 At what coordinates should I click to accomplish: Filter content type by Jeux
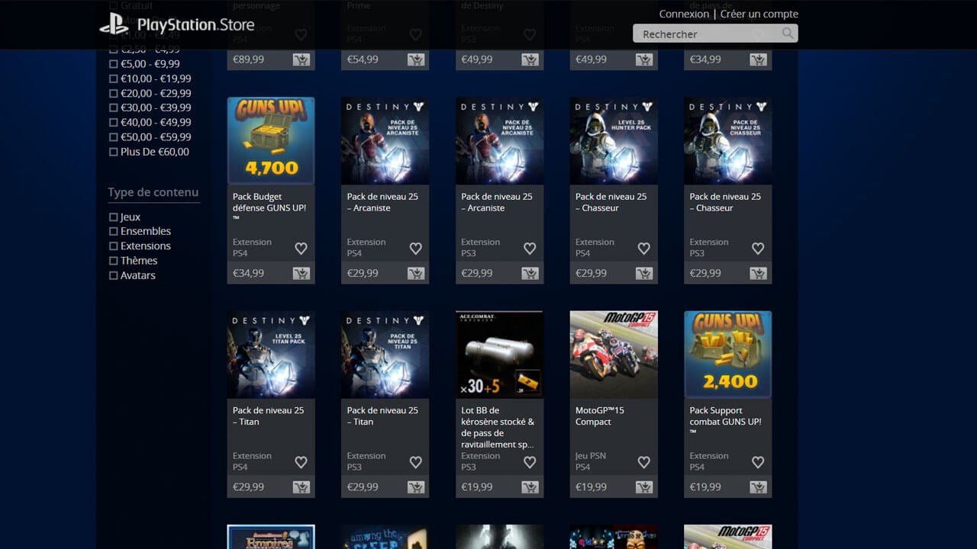pyautogui.click(x=114, y=217)
